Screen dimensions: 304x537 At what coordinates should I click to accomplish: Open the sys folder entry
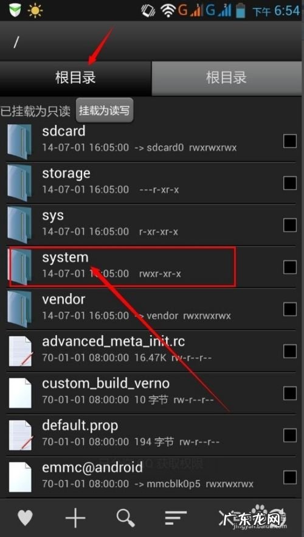151,225
